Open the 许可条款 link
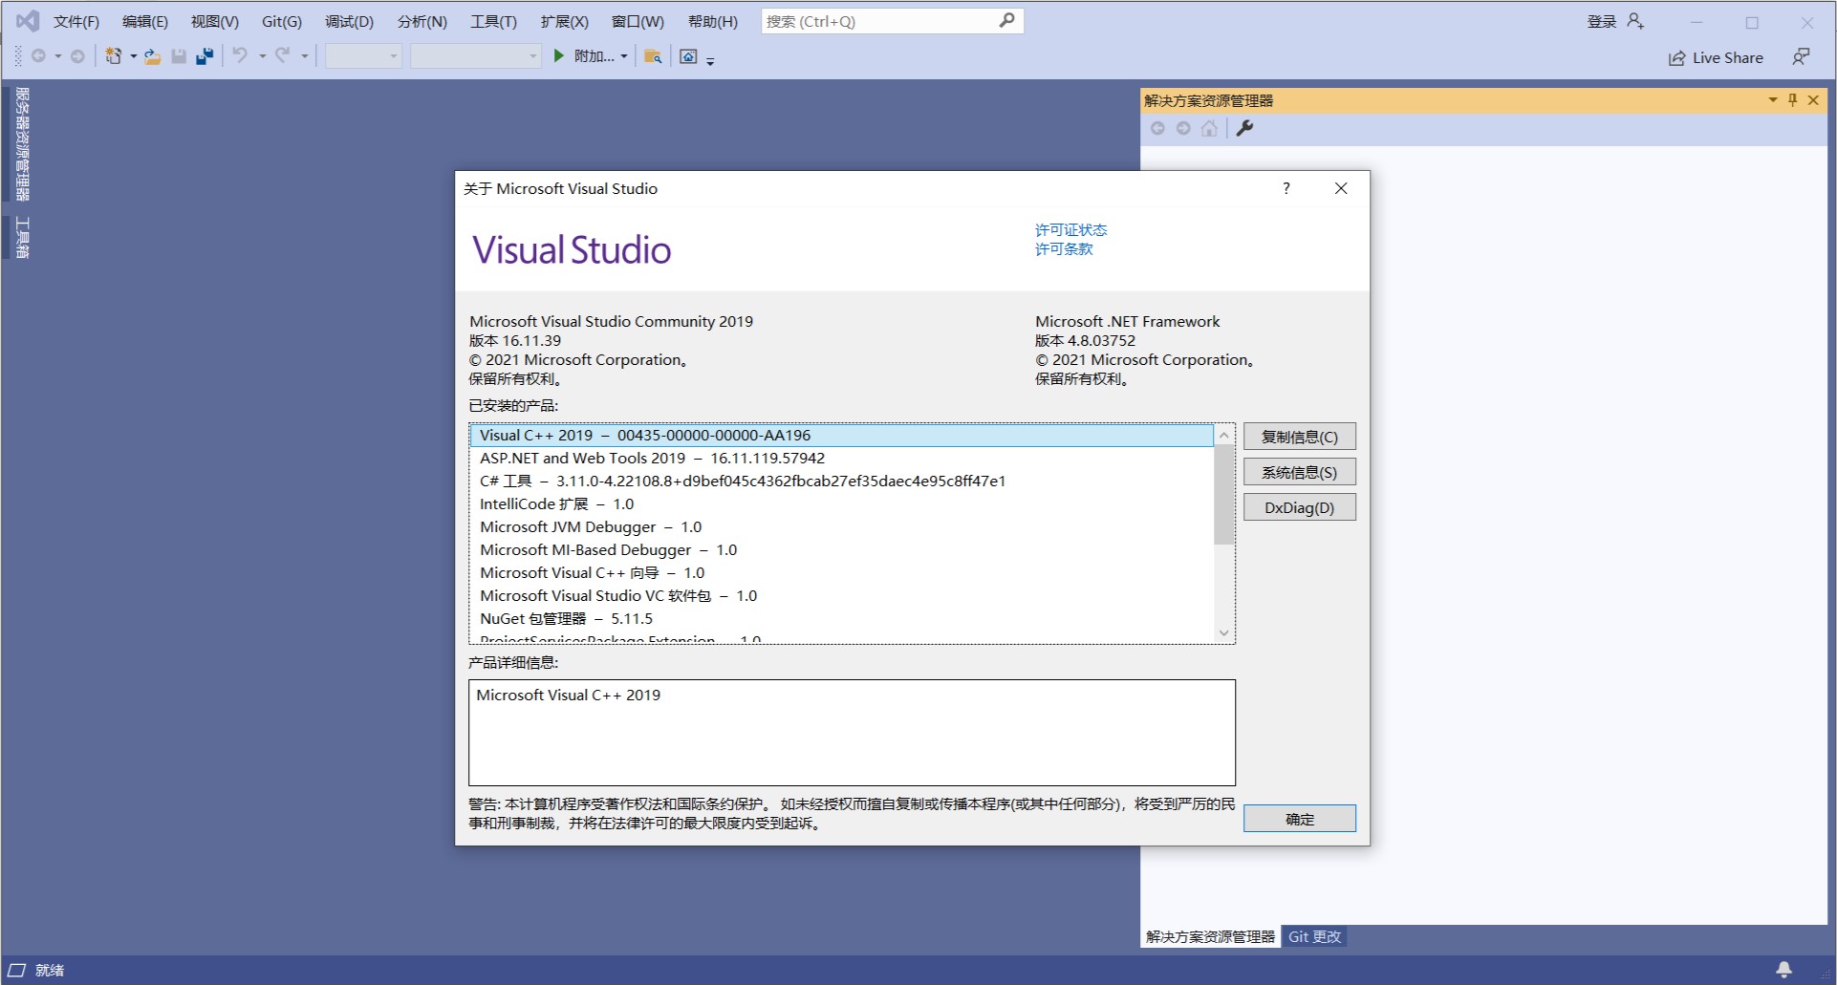Image resolution: width=1837 pixels, height=985 pixels. [x=1064, y=249]
